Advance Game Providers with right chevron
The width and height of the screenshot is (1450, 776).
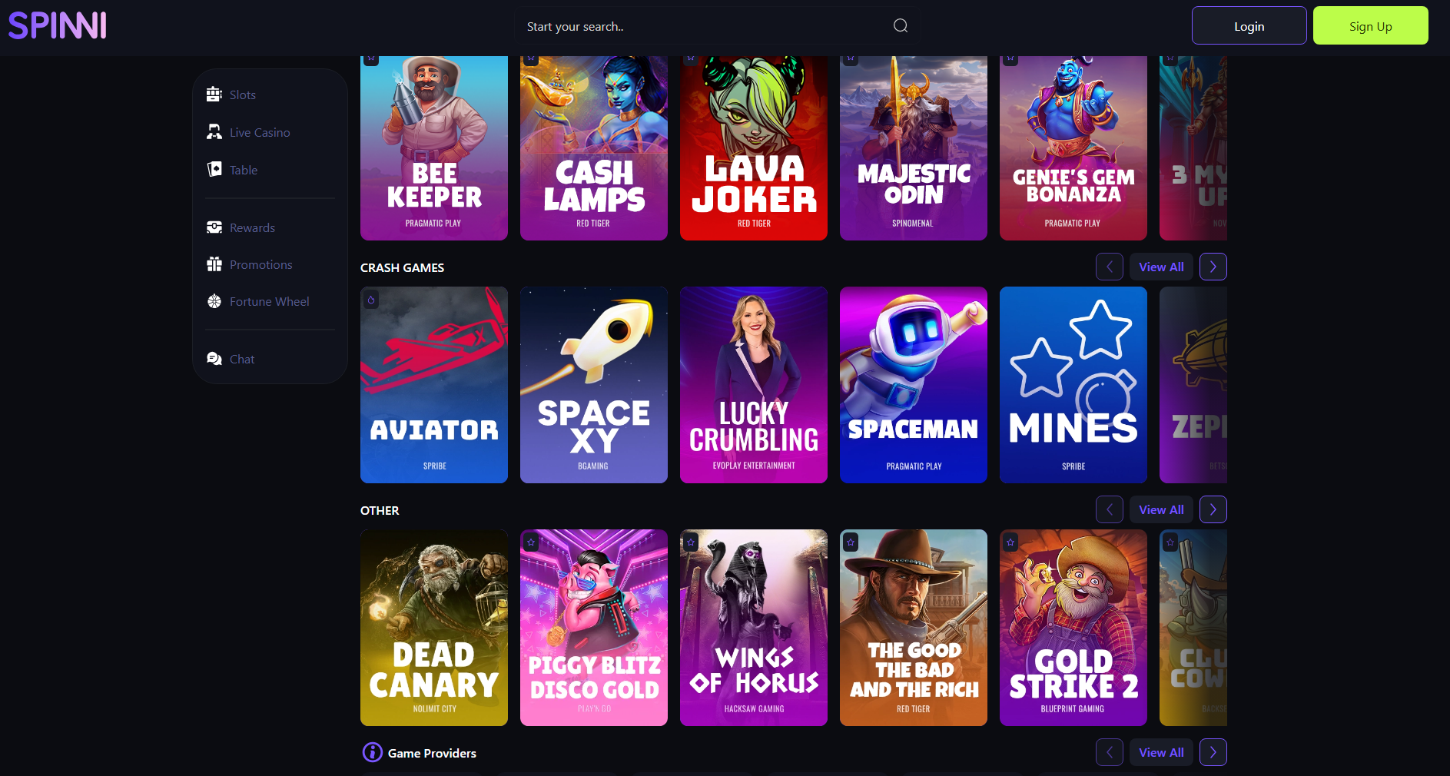click(1213, 752)
